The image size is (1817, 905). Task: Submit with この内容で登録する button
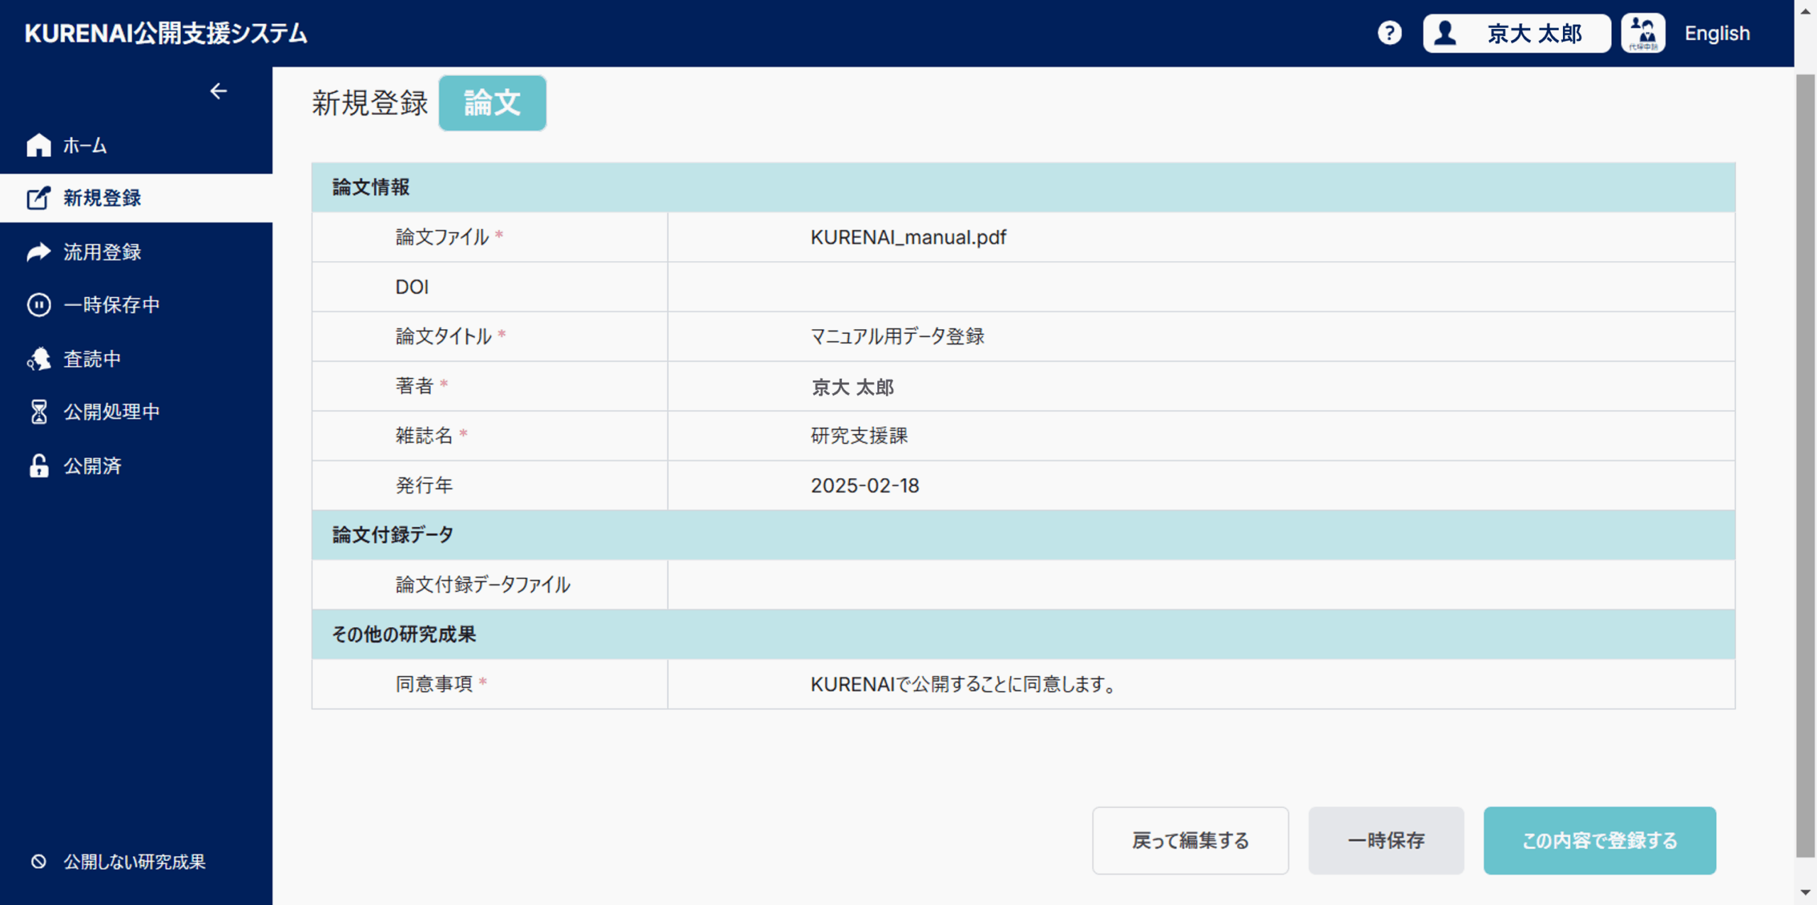(1600, 840)
